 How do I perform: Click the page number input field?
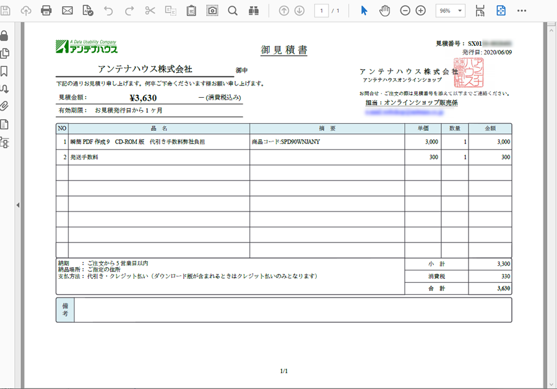pos(322,9)
